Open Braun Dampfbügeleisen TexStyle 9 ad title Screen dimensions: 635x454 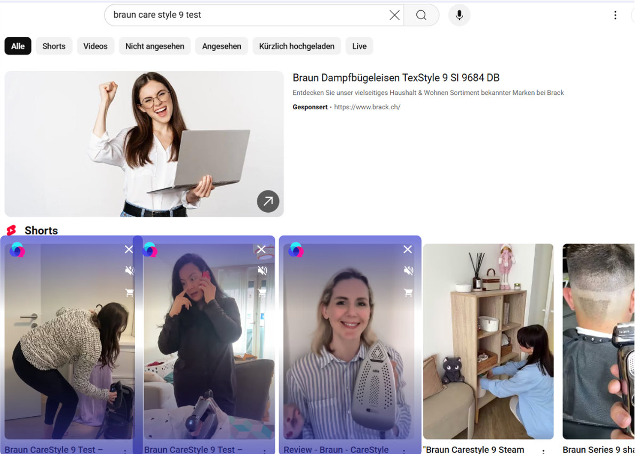[x=396, y=78]
